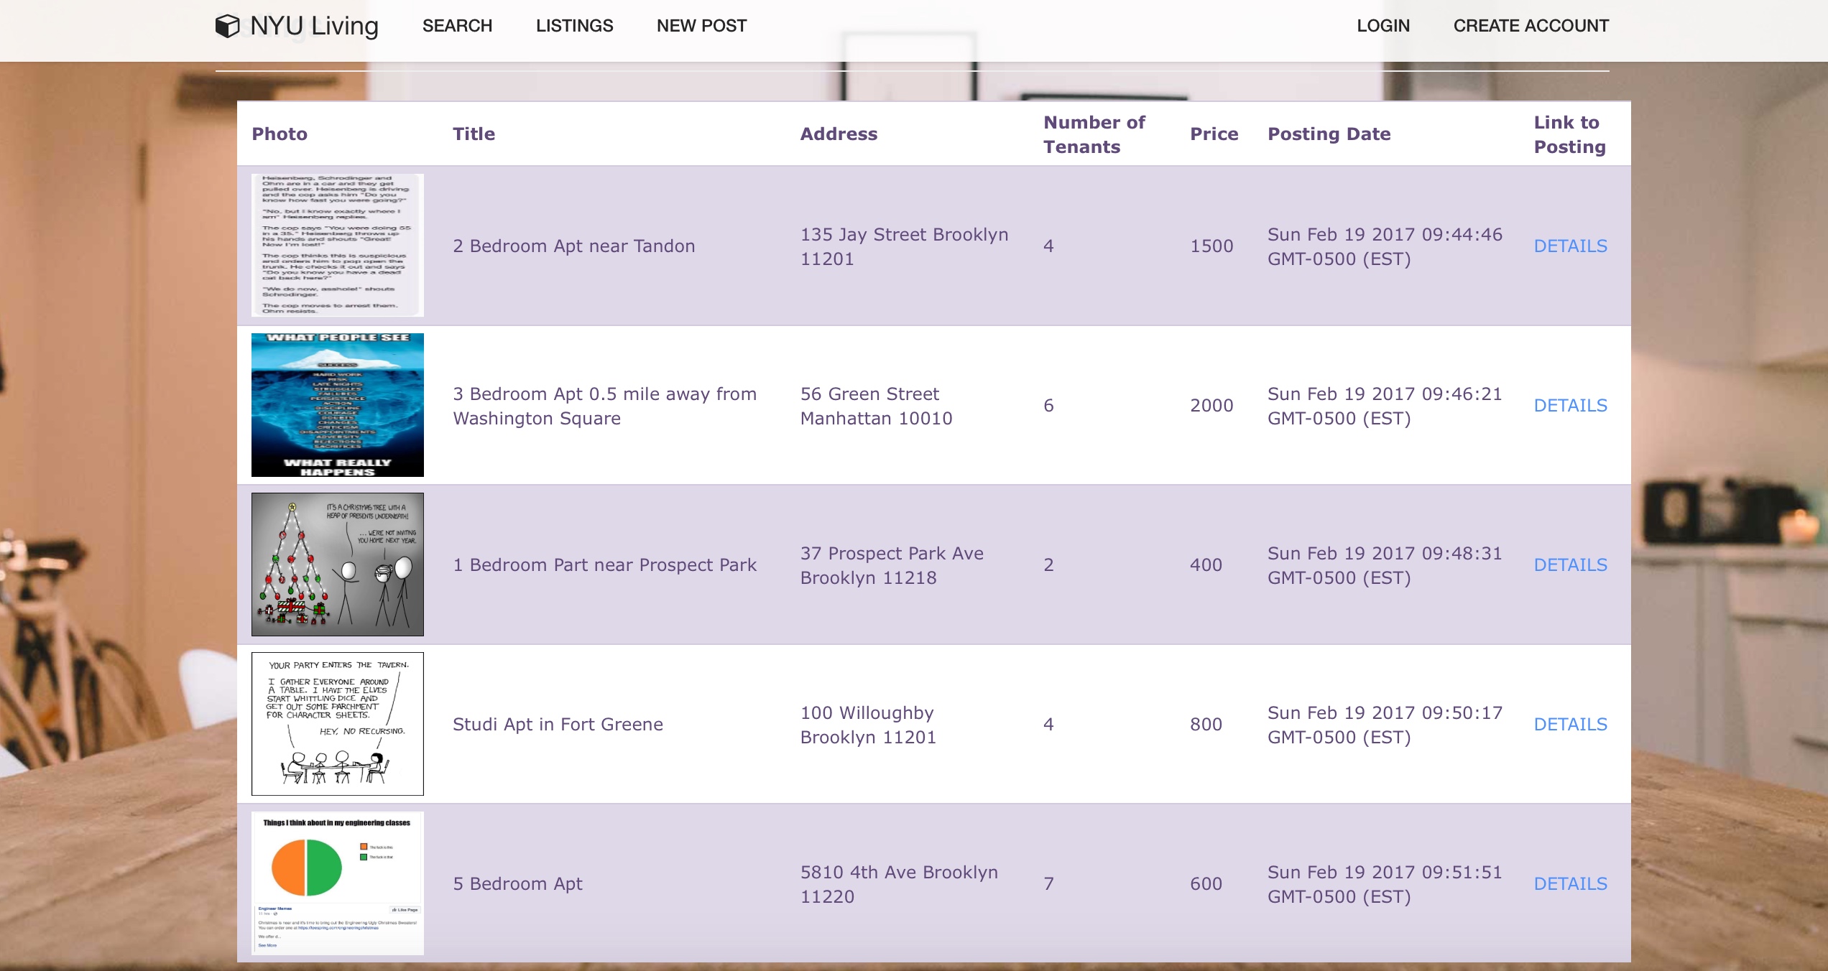The image size is (1828, 971).
Task: Click the Posting Date column header
Action: pyautogui.click(x=1329, y=134)
